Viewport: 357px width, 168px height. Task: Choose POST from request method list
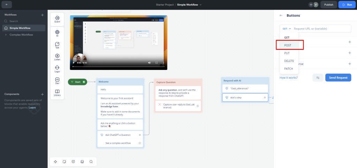(288, 45)
